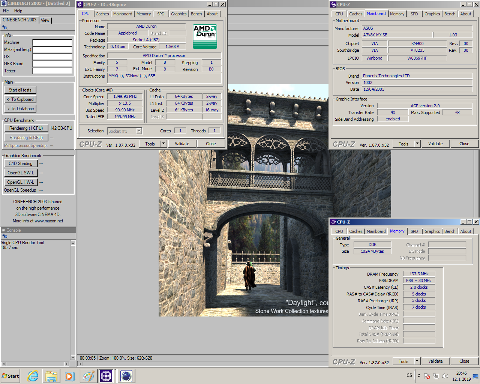
Task: Open Tools dropdown arrow in the CPU-Z Mainboard window
Action: pyautogui.click(x=417, y=144)
